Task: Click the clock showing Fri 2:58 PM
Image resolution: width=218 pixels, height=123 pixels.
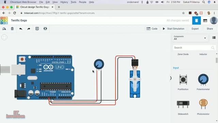Action: 173,2
